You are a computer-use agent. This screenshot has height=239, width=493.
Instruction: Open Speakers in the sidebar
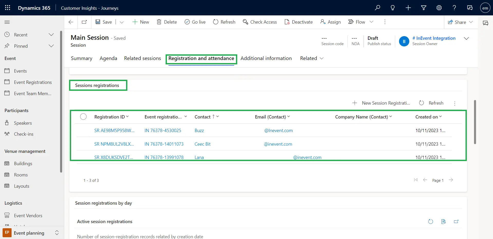(x=23, y=123)
